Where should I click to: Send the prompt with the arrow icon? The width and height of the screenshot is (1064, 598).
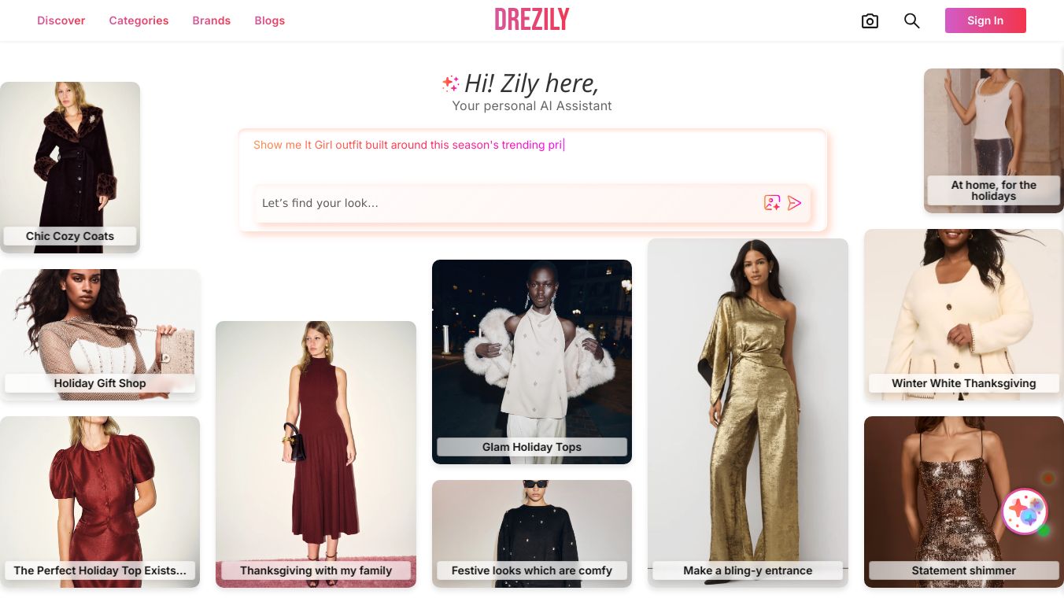(795, 203)
